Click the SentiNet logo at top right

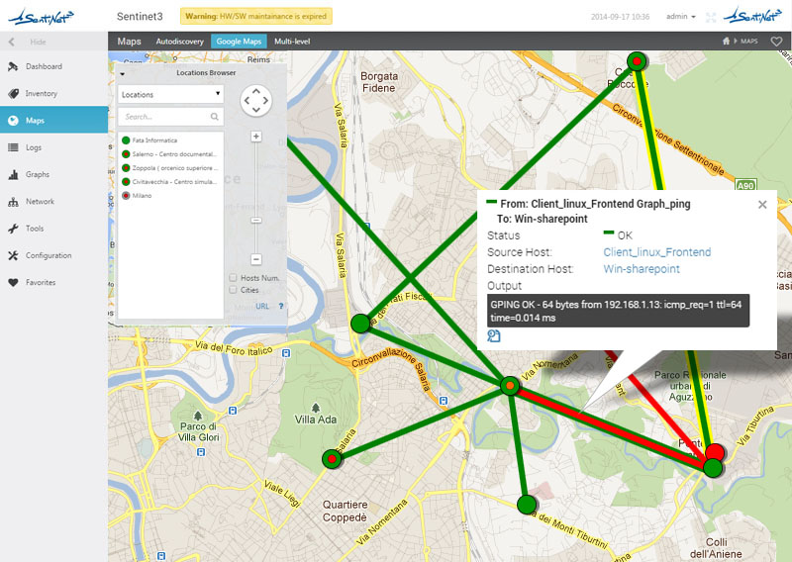tap(752, 16)
